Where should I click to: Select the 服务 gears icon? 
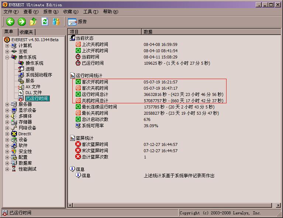pyautogui.click(x=21, y=81)
